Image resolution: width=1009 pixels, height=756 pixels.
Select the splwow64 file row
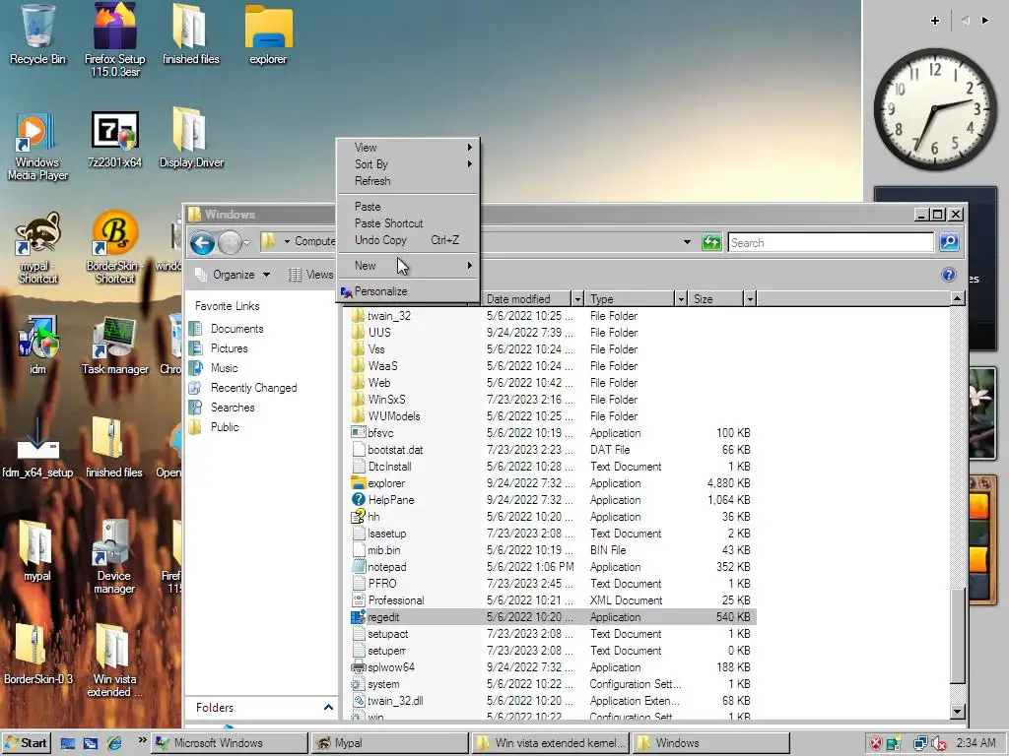(552, 667)
